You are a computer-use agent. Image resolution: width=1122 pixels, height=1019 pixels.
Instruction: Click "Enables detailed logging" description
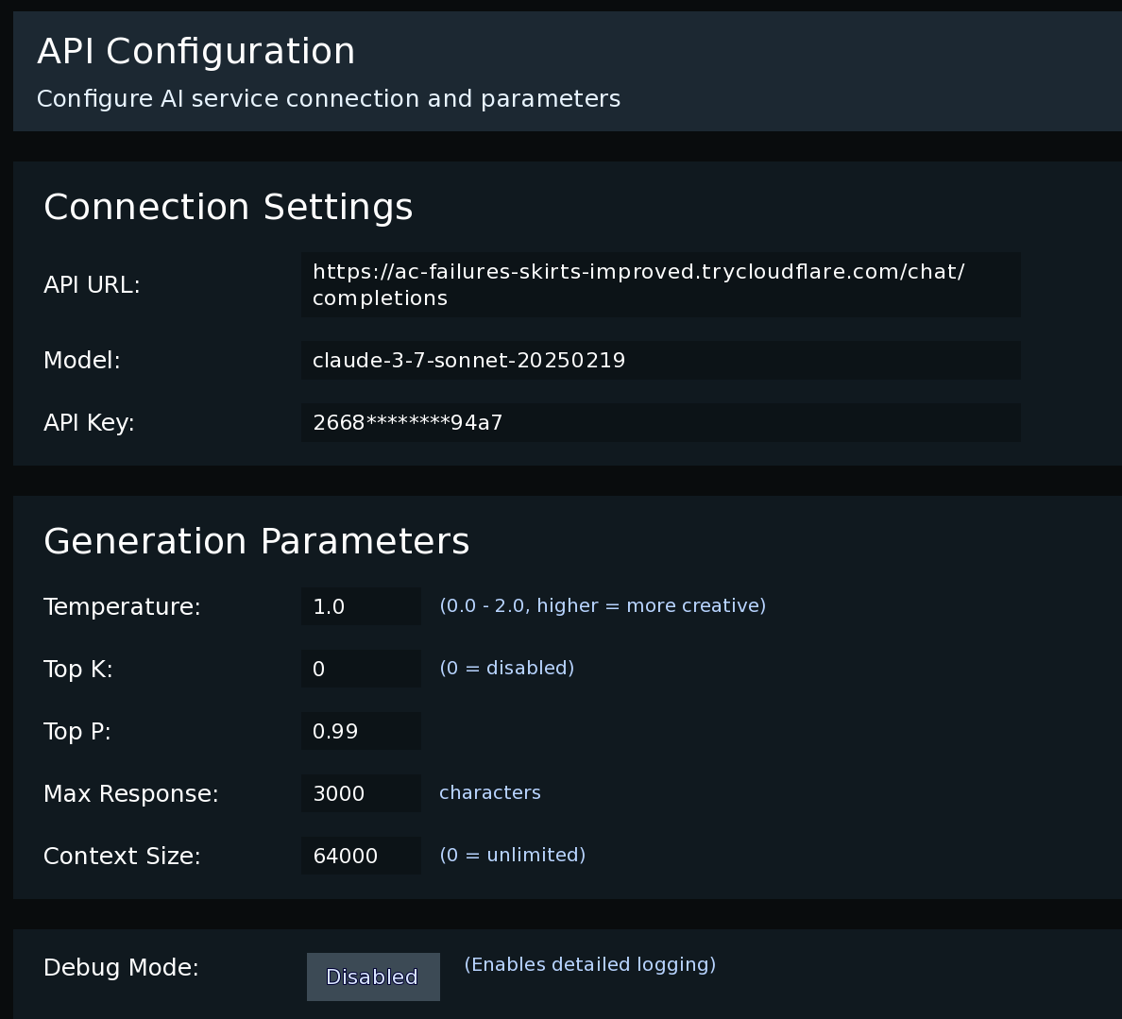(x=589, y=964)
